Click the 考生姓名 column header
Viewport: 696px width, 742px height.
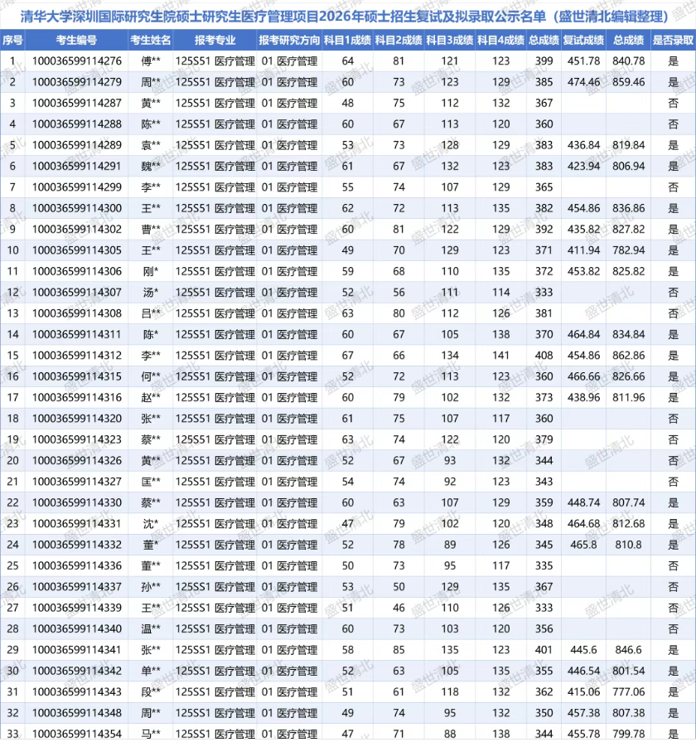(151, 40)
